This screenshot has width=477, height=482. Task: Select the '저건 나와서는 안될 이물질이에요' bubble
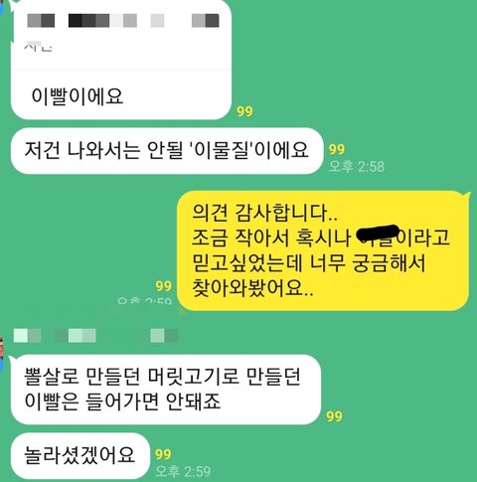point(167,151)
